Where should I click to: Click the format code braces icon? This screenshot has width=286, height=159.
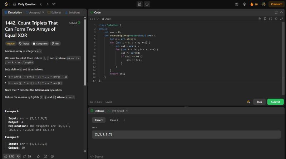270,19
